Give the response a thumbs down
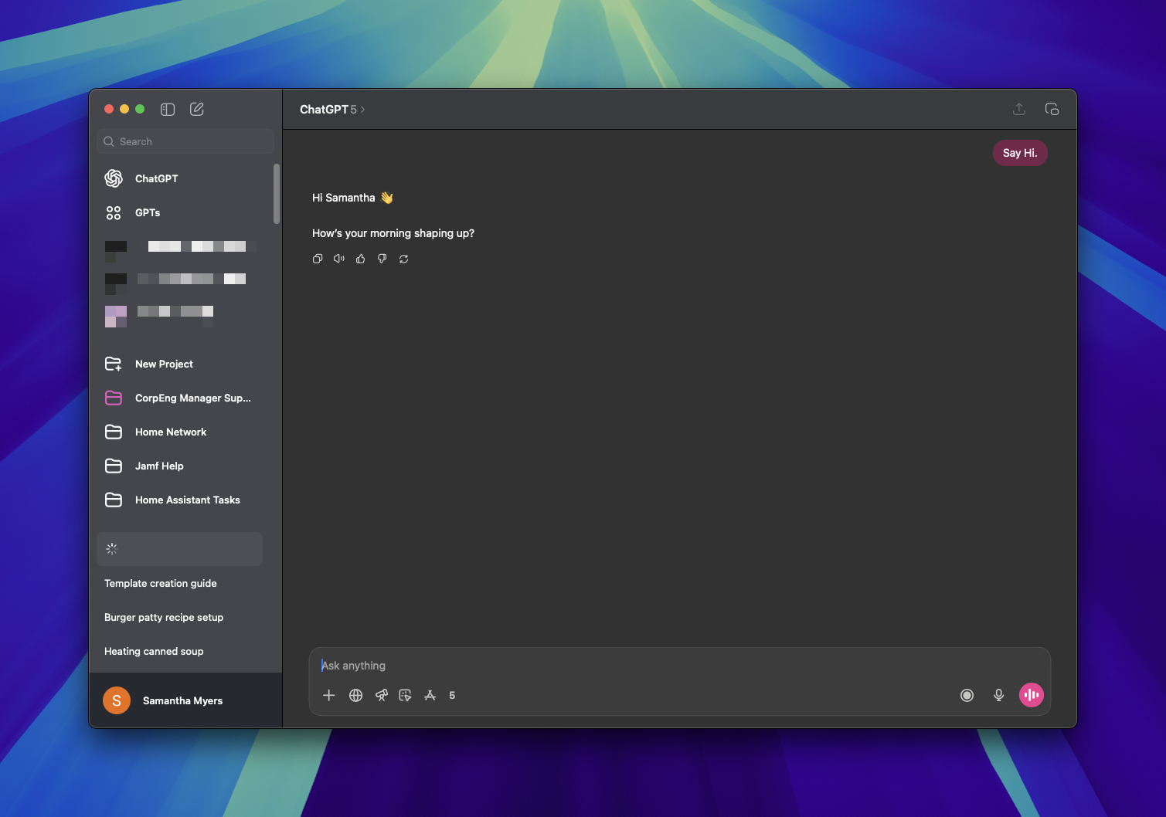1166x817 pixels. [x=382, y=259]
